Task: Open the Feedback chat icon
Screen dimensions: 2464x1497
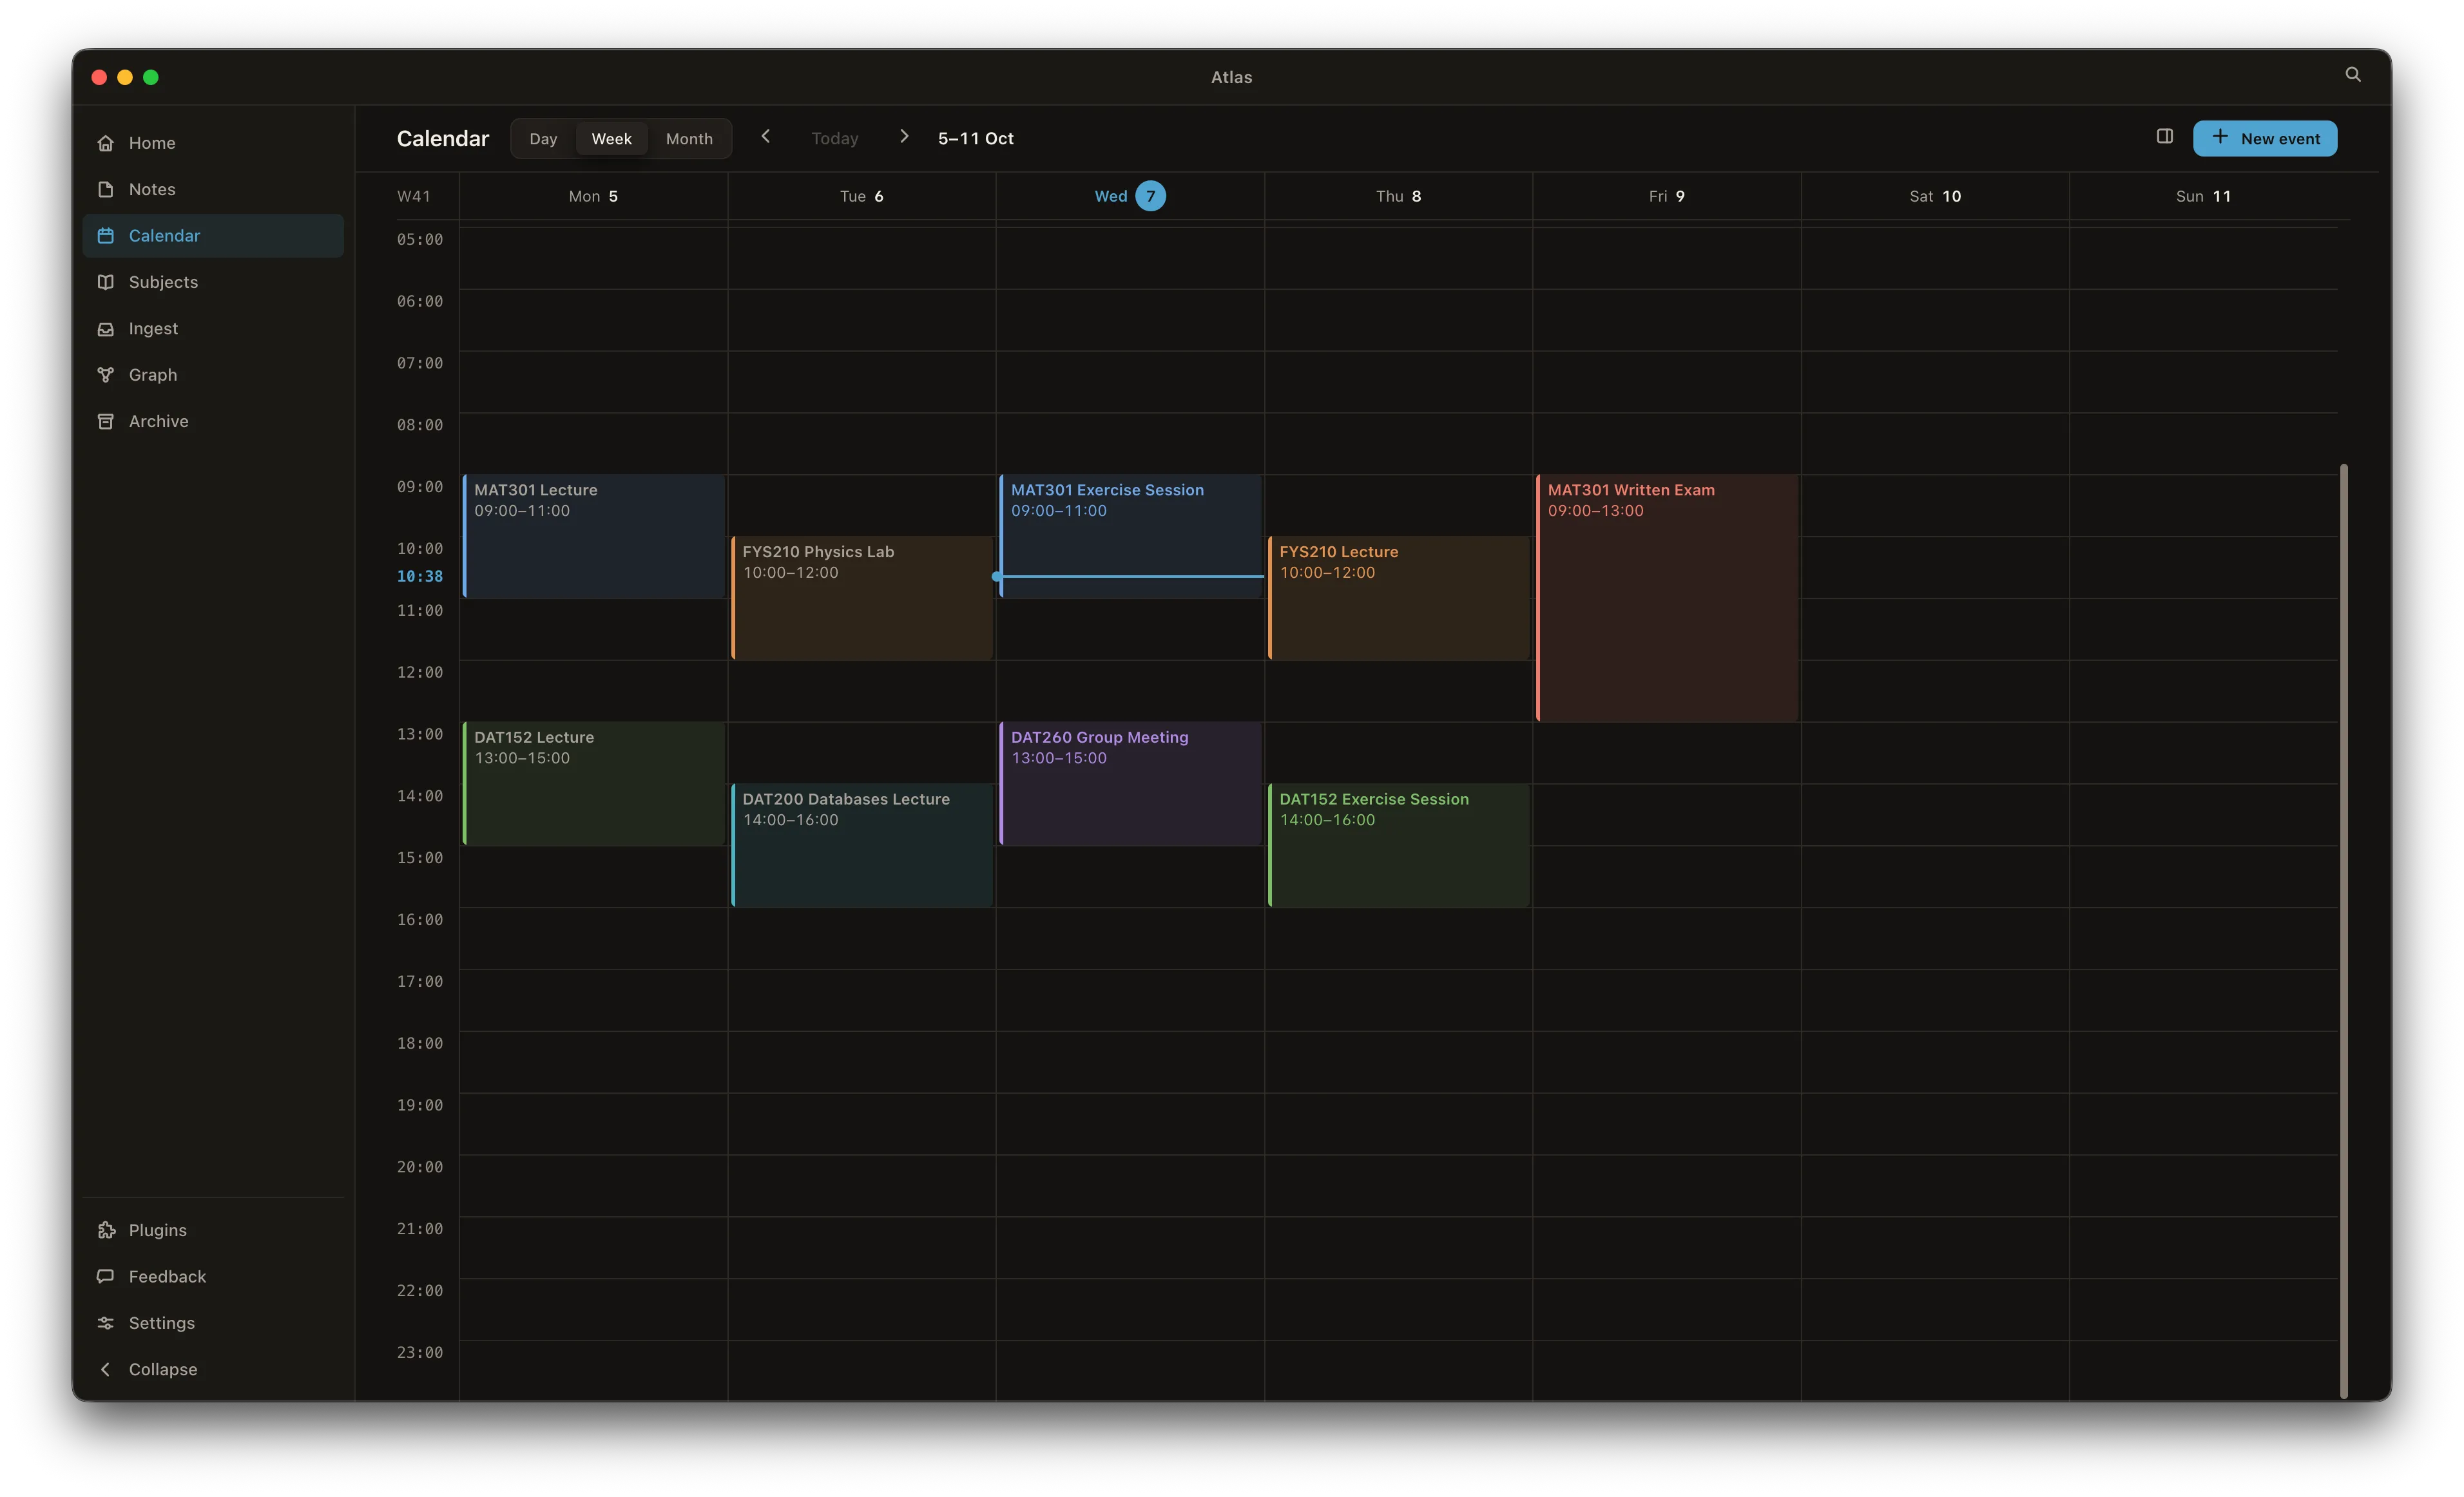Action: click(x=106, y=1276)
